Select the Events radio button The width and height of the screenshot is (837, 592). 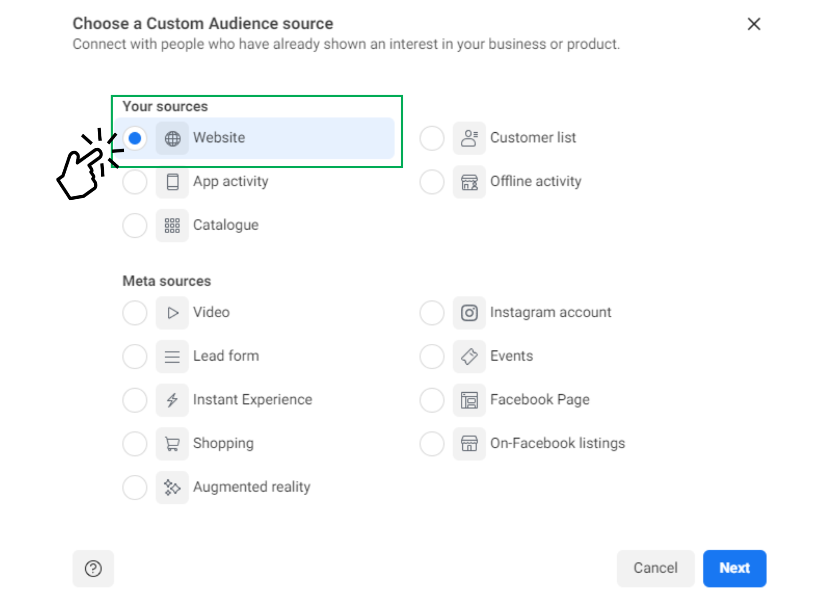[432, 356]
